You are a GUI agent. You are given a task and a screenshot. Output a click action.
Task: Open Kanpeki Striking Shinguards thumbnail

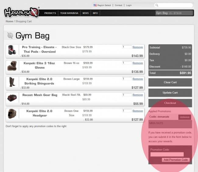point(12,82)
